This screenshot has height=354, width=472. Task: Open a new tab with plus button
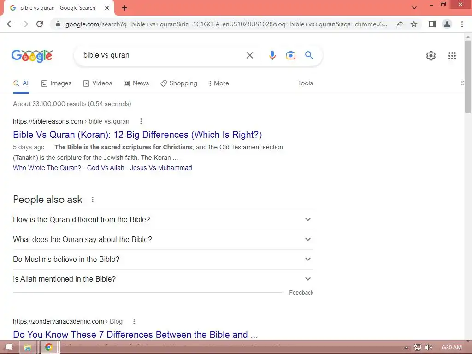[x=124, y=8]
